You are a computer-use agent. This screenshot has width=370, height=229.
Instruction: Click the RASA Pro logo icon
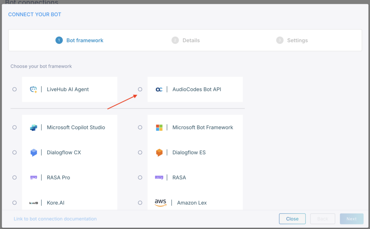click(x=33, y=178)
